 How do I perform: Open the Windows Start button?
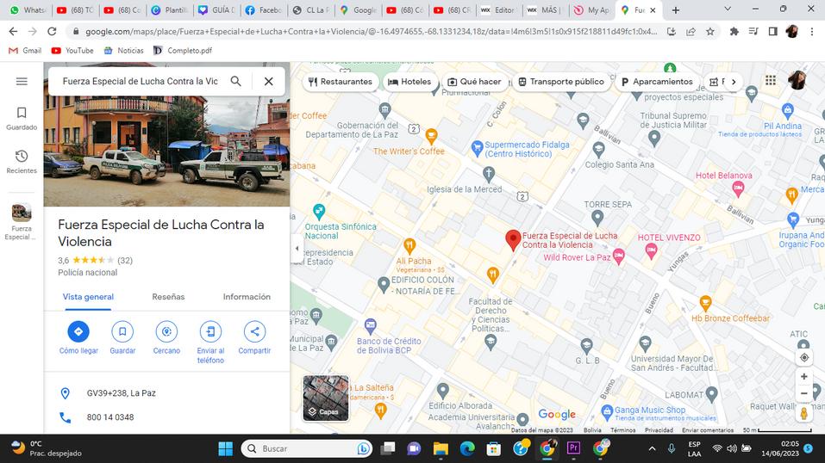click(x=225, y=448)
